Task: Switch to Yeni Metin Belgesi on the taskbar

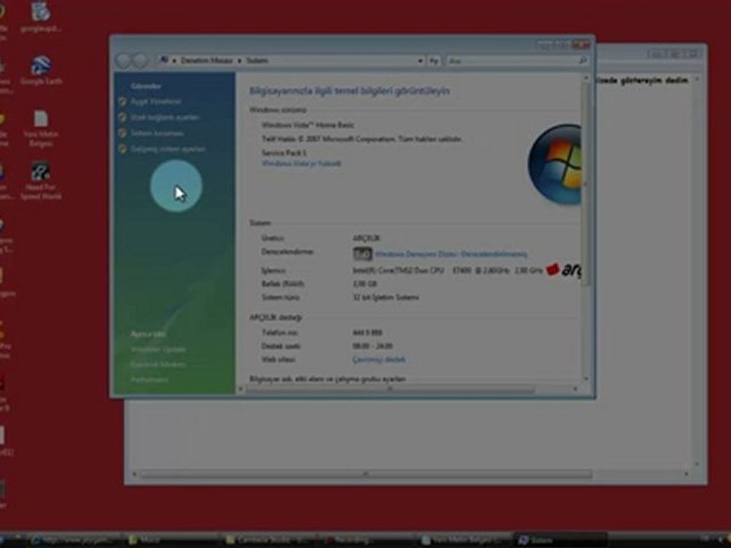Action: (x=464, y=540)
